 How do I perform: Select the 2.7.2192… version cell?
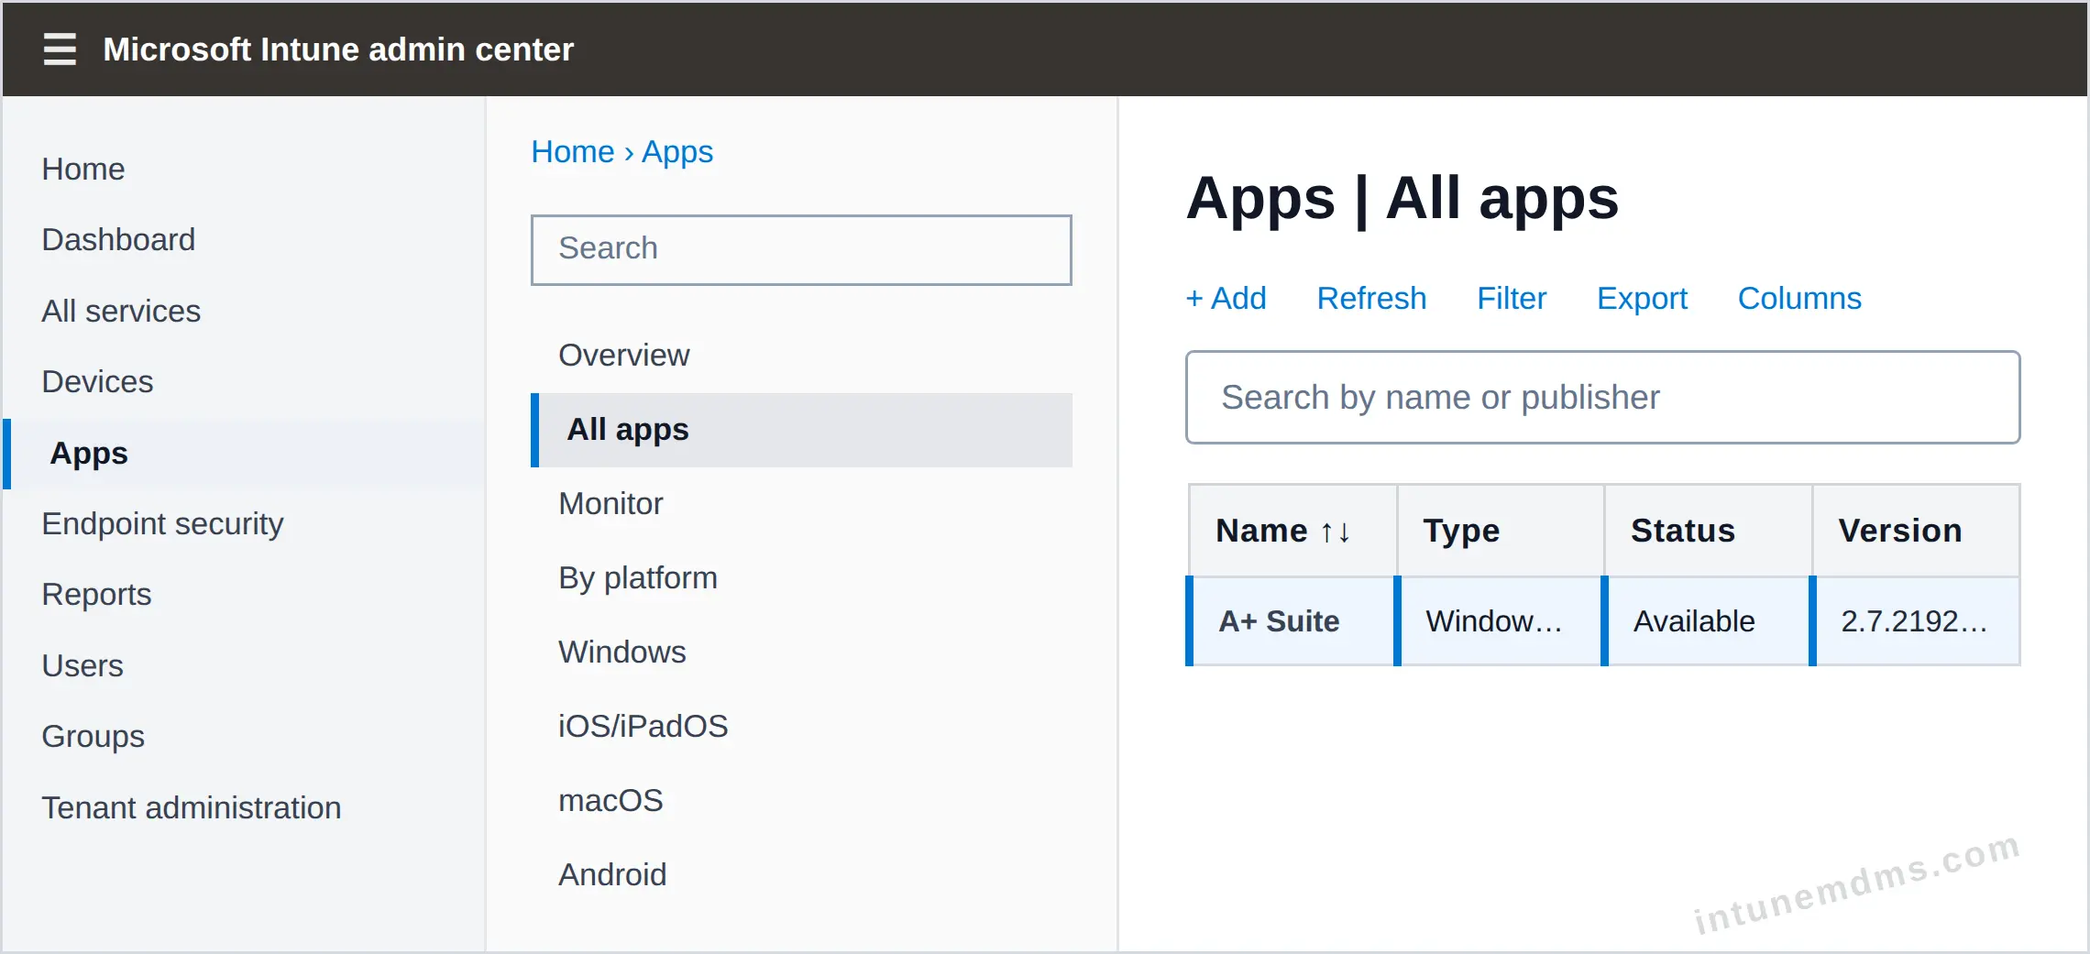coord(1916,621)
